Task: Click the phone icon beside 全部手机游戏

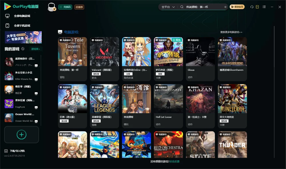Action: pyautogui.click(x=7, y=26)
